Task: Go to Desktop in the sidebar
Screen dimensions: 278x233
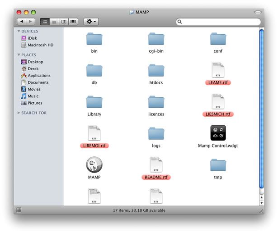Action: pyautogui.click(x=32, y=62)
